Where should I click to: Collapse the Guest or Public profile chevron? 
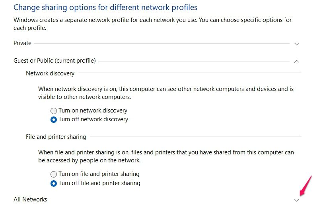pyautogui.click(x=296, y=61)
